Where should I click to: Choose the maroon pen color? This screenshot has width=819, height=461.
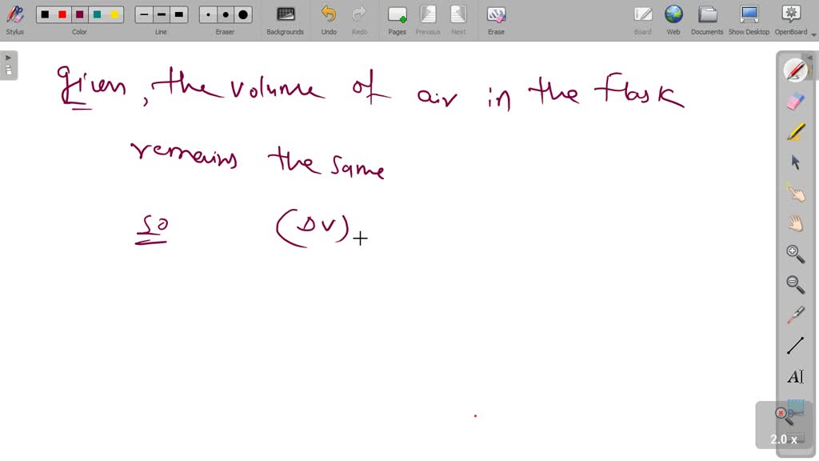point(79,14)
